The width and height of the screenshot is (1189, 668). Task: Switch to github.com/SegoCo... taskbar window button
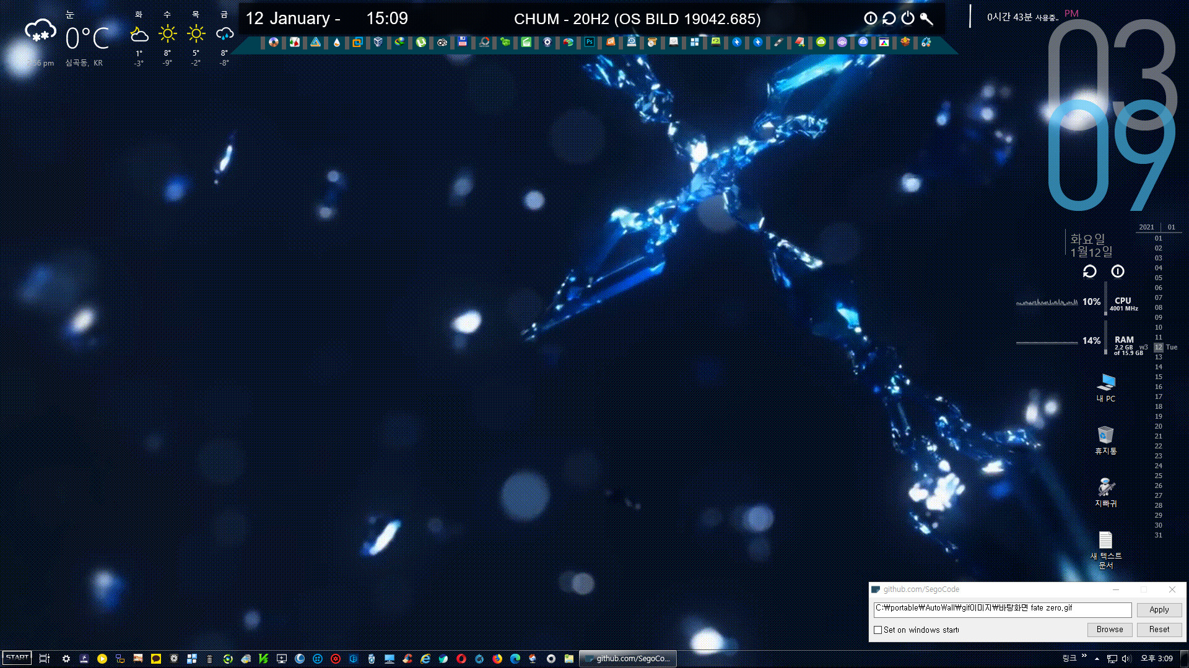pyautogui.click(x=628, y=659)
